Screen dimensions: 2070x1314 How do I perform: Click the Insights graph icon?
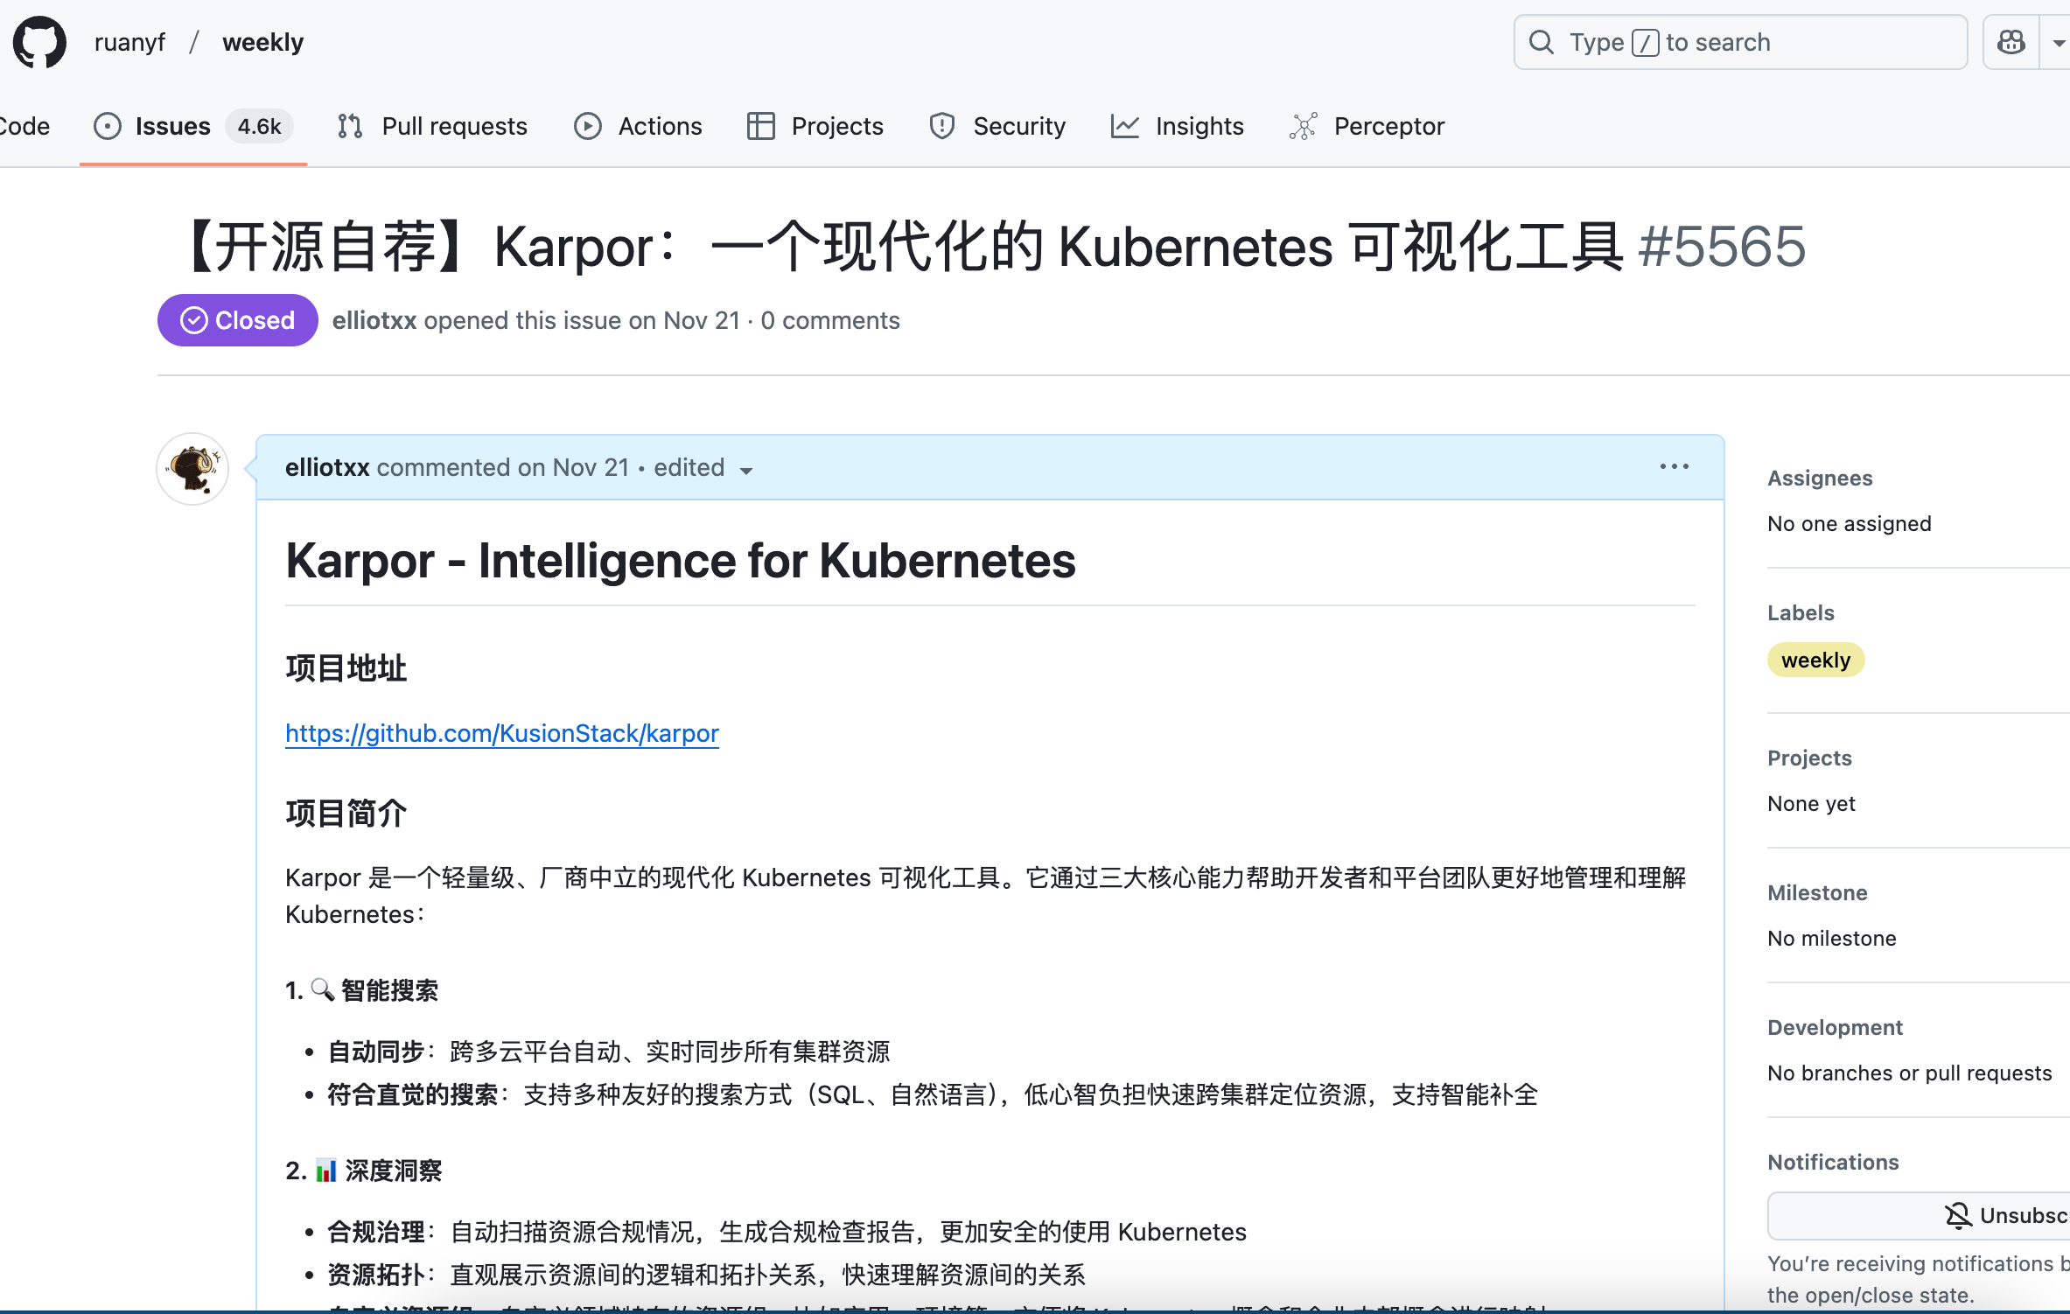tap(1124, 126)
